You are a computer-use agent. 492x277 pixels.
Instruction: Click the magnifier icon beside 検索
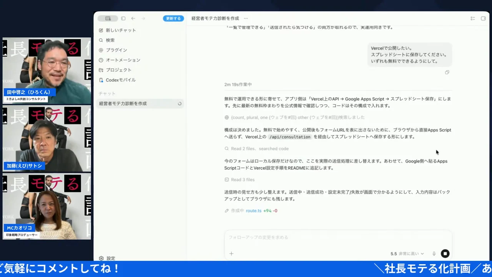coord(101,40)
